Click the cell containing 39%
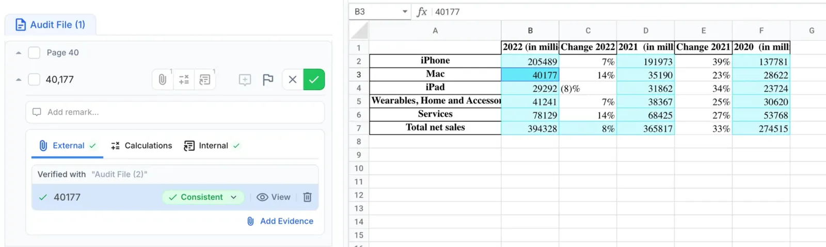This screenshot has width=826, height=247. click(704, 61)
